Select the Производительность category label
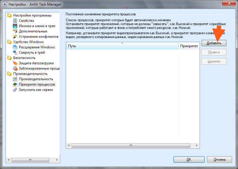Image resolution: width=238 pixels, height=169 pixels. click(x=30, y=74)
